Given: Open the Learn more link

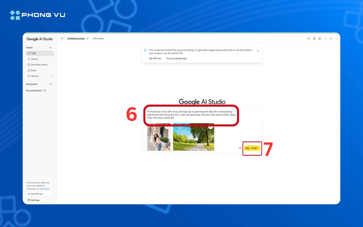Looking at the screenshot, I should pos(45,189).
